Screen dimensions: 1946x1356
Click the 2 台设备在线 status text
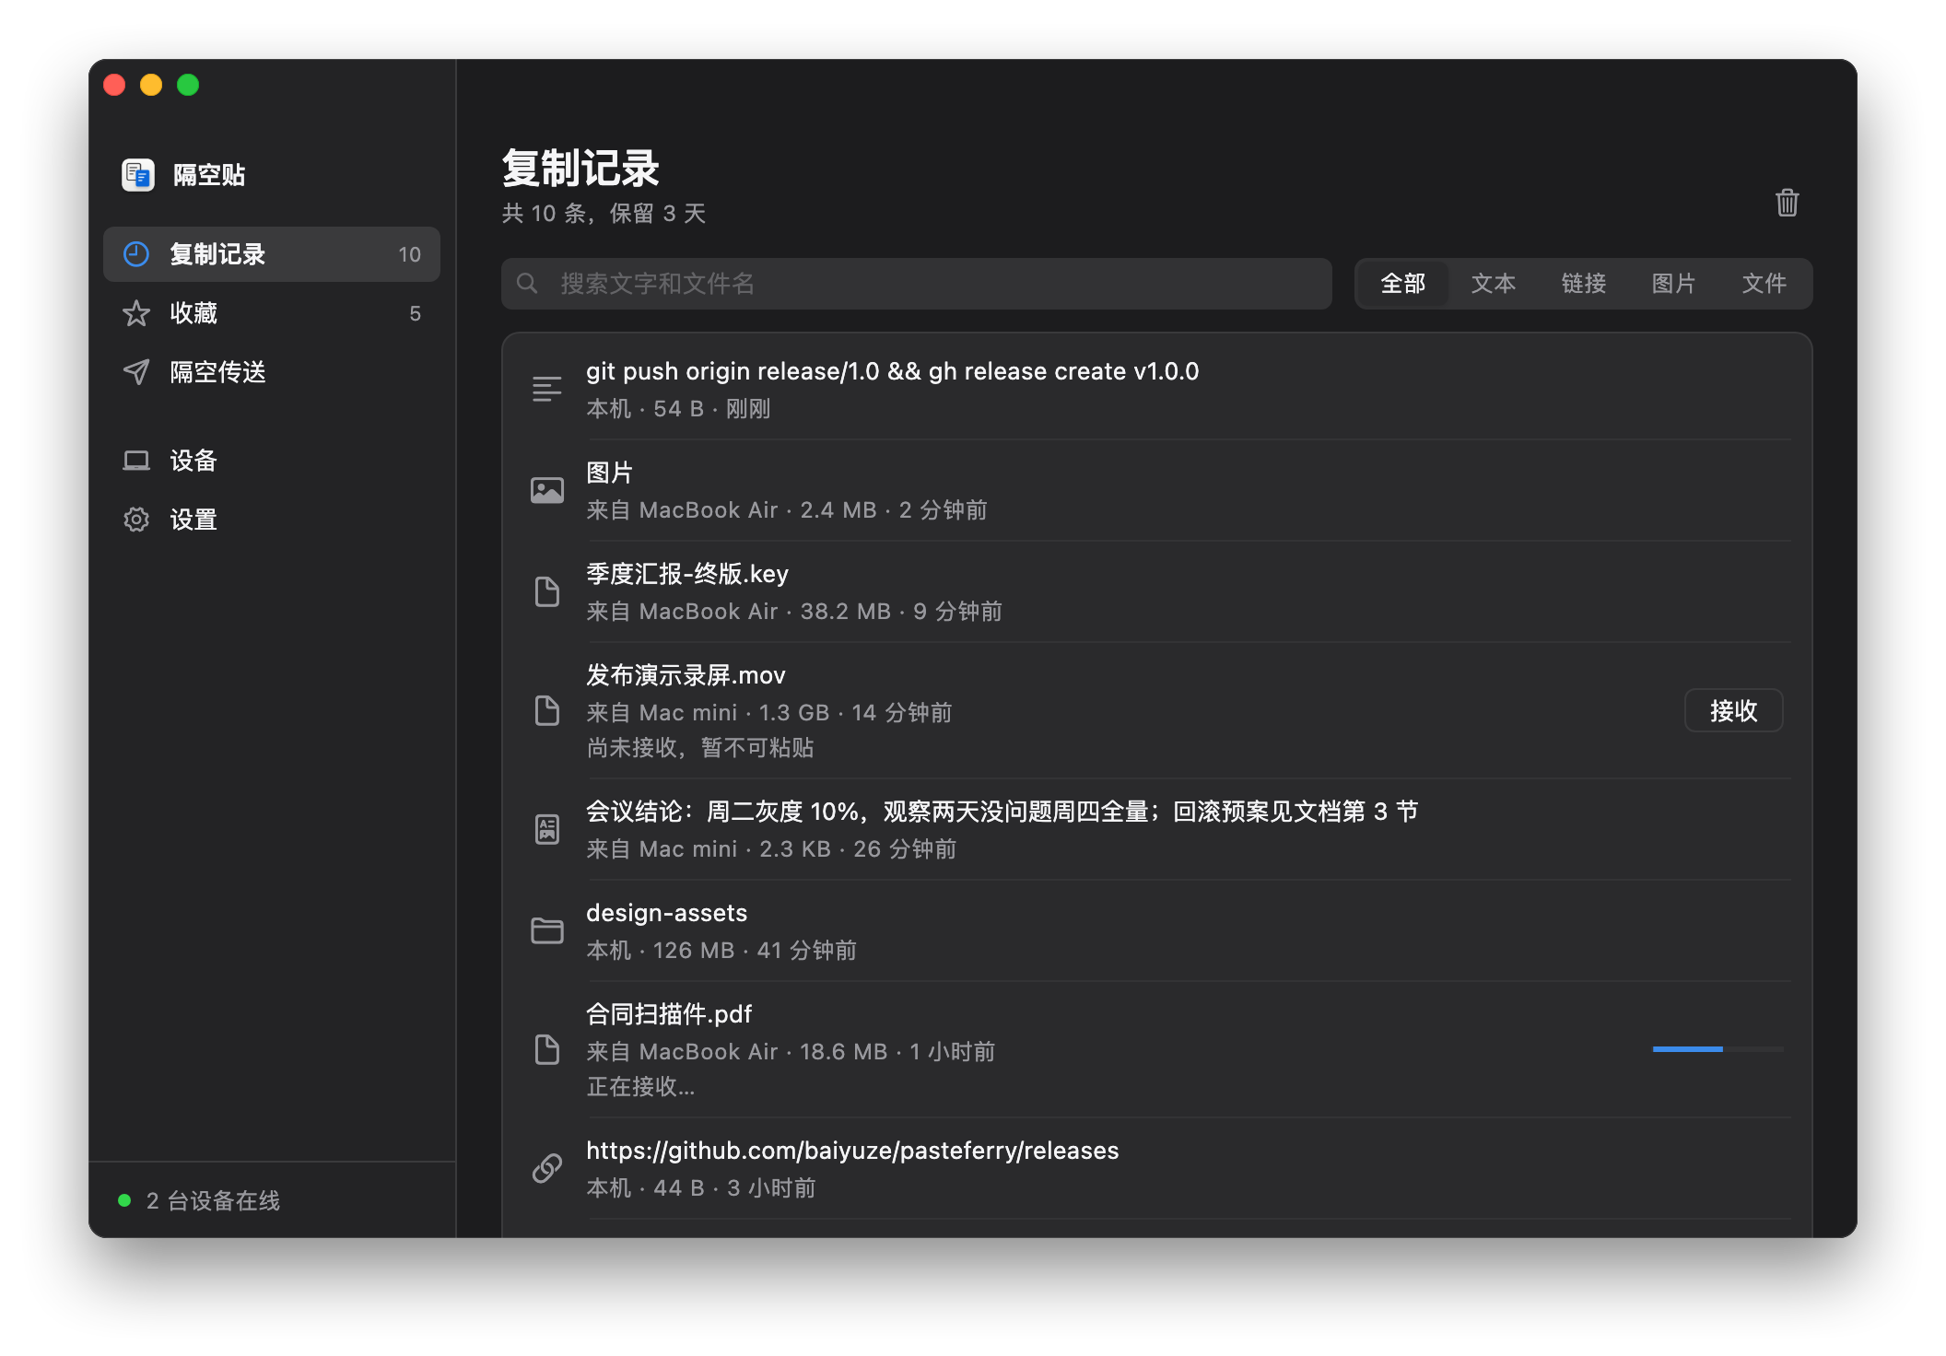pyautogui.click(x=213, y=1200)
